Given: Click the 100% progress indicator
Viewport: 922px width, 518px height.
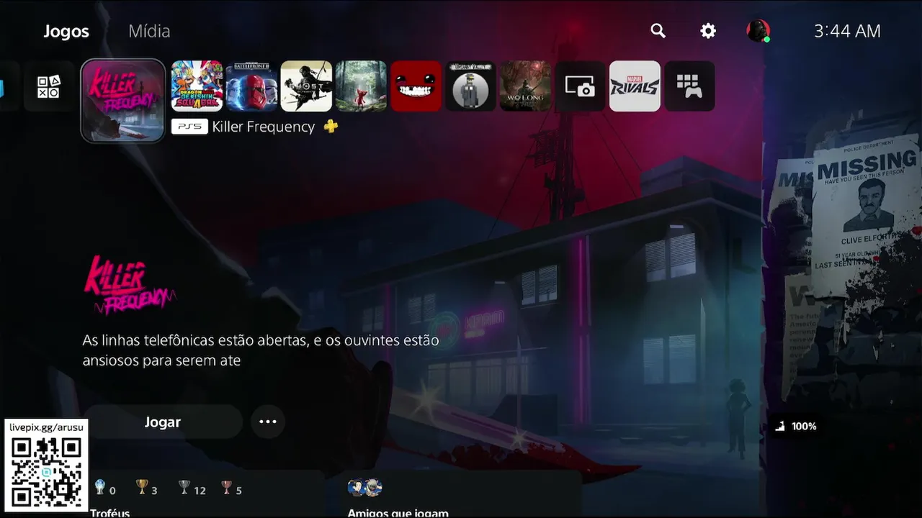Looking at the screenshot, I should (796, 426).
